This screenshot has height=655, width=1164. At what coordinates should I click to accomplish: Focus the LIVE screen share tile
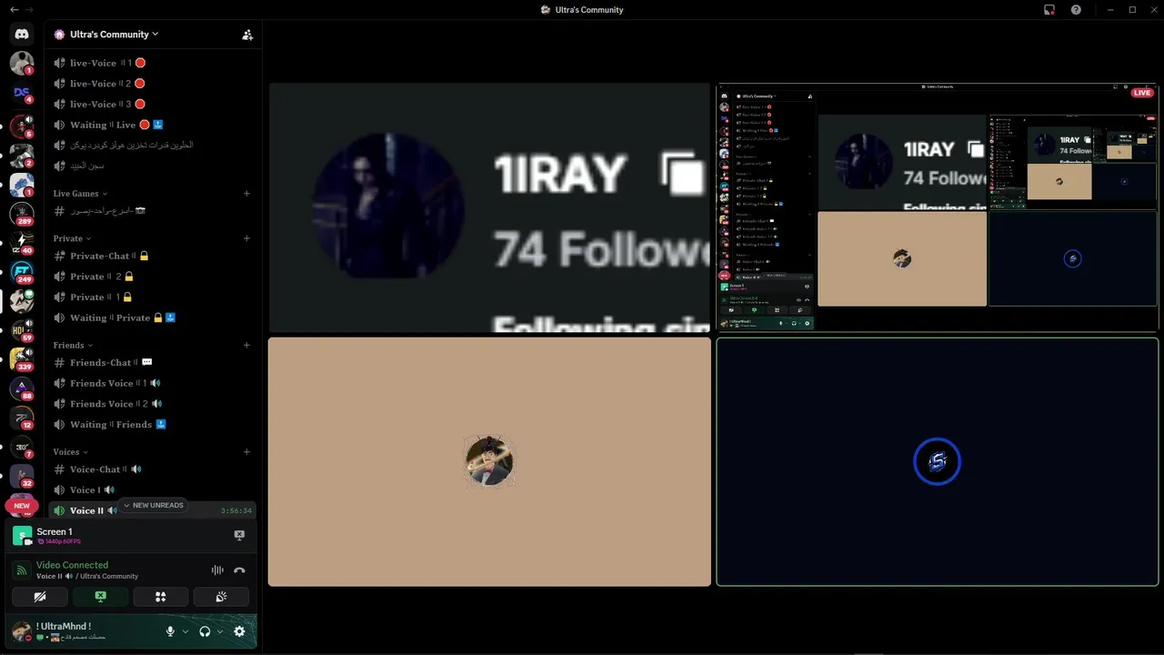[x=938, y=207]
